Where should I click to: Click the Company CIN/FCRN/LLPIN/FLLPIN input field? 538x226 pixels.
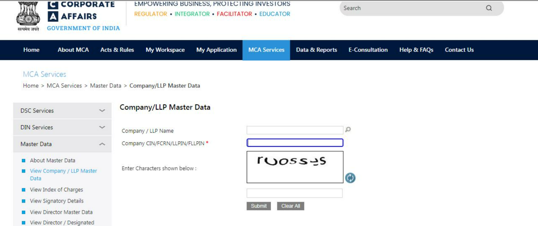pyautogui.click(x=295, y=143)
